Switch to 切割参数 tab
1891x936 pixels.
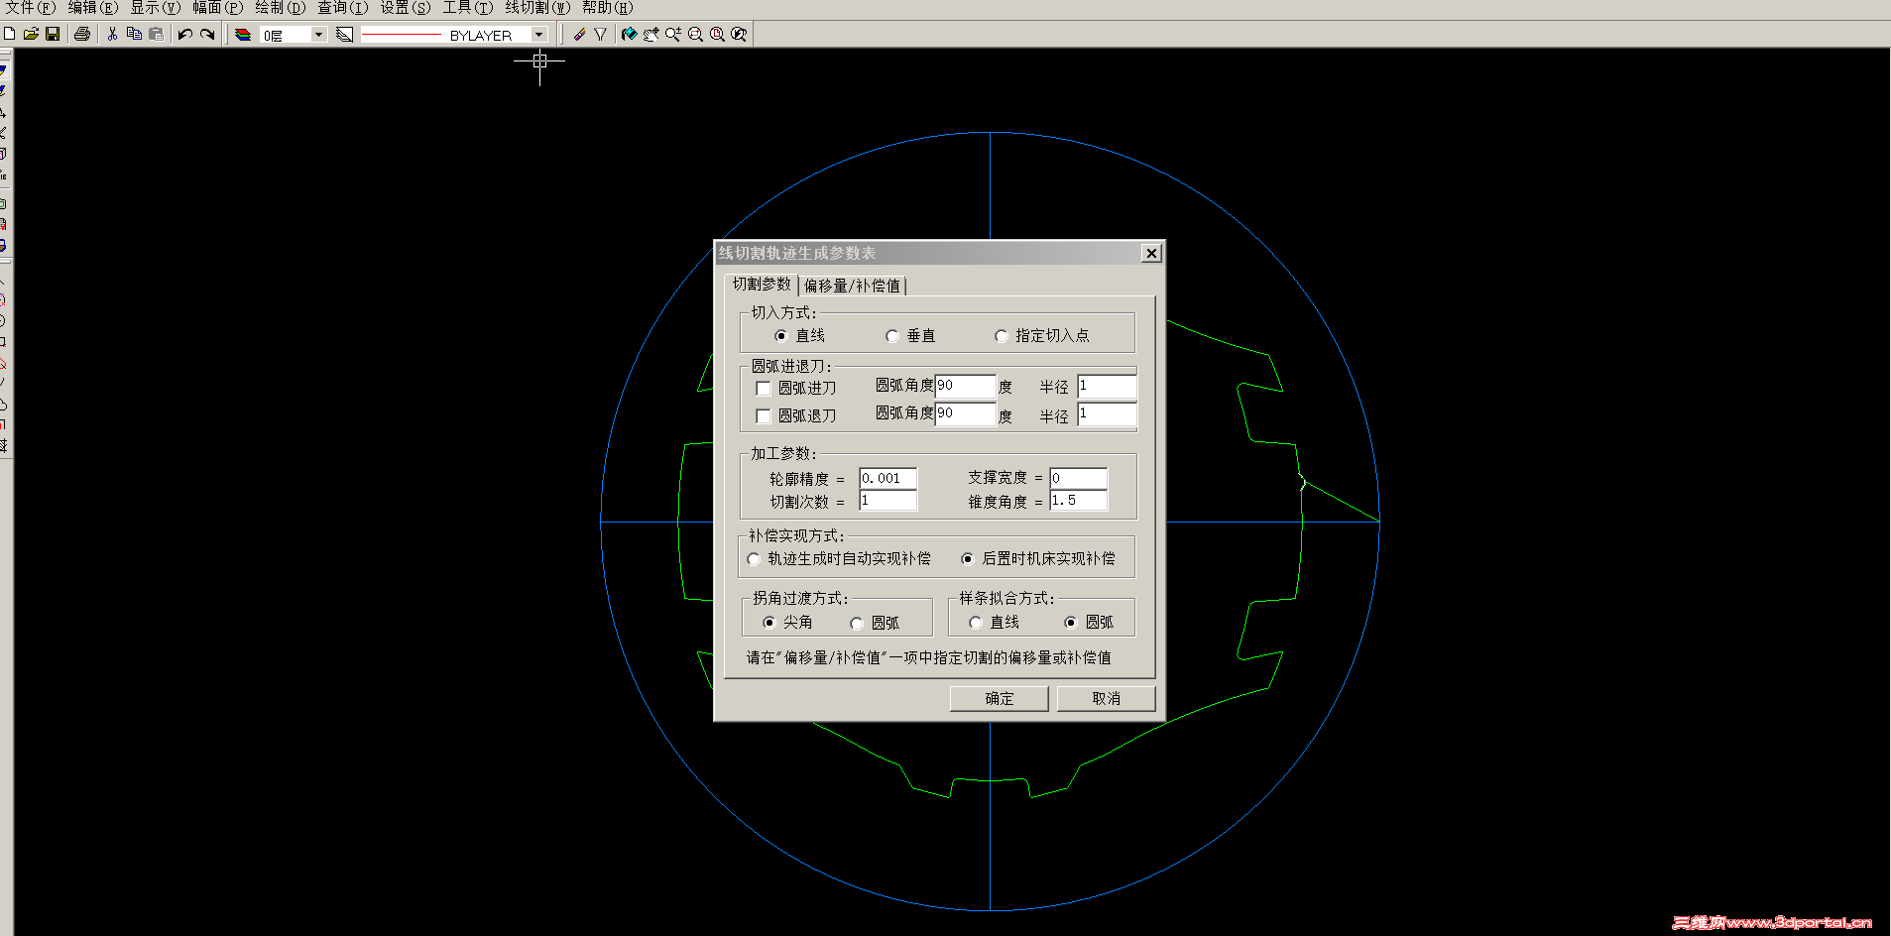pyautogui.click(x=762, y=285)
